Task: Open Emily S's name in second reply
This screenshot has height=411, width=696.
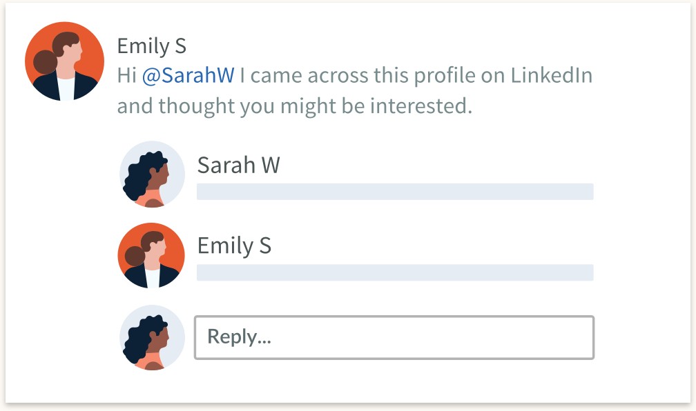Action: 234,245
